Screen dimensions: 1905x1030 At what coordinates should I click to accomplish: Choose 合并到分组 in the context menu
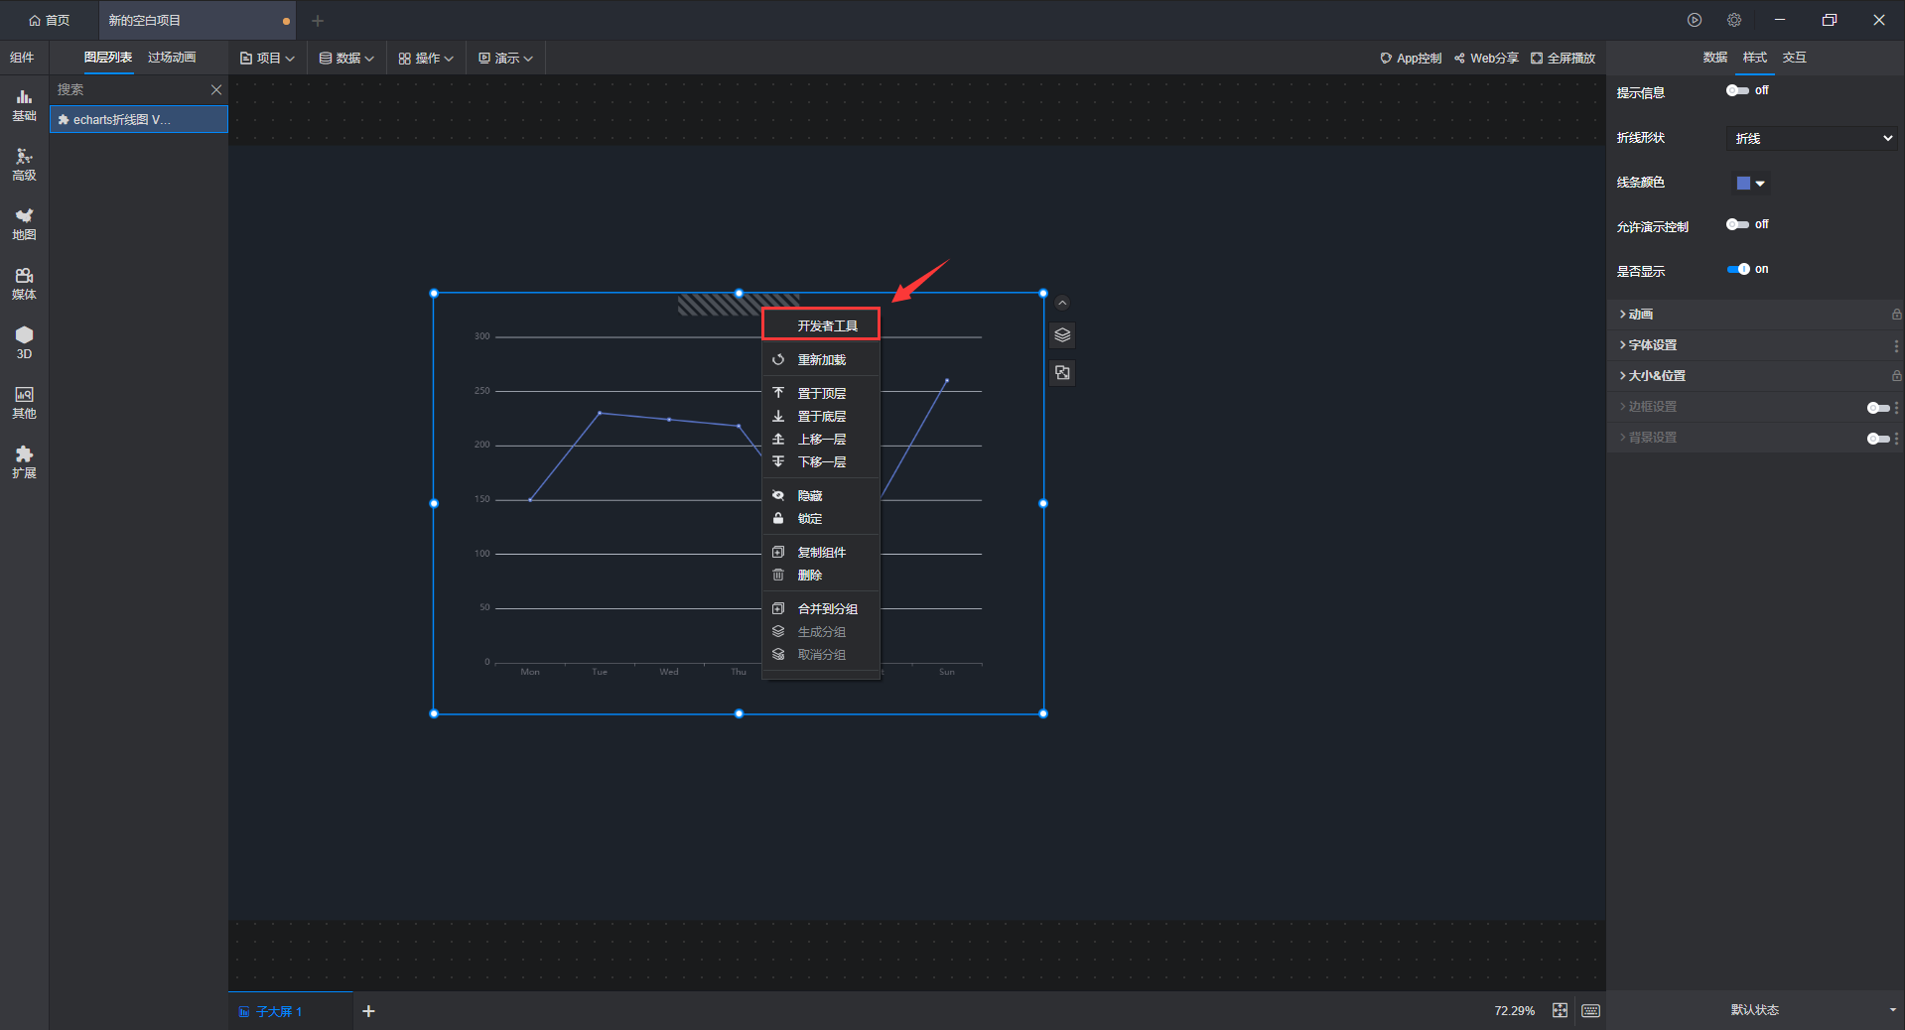(x=821, y=609)
